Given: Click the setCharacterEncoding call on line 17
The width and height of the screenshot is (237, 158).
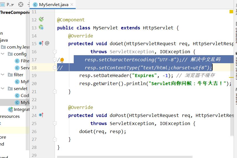Looking at the screenshot, I should (126, 60).
